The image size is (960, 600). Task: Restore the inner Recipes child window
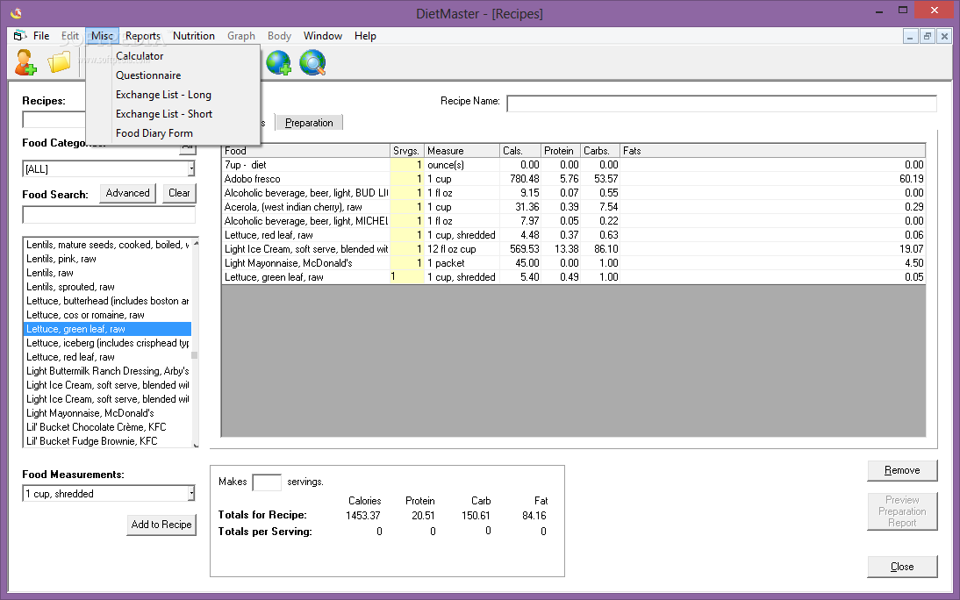927,37
